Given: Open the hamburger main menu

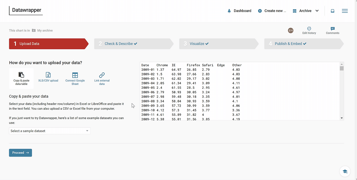Looking at the screenshot, I should point(345,11).
